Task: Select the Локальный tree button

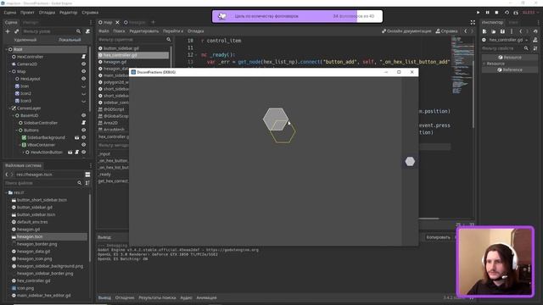Action: coord(70,40)
